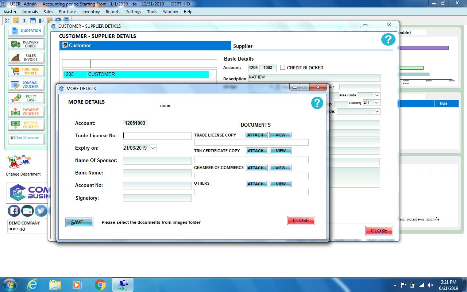Image resolution: width=467 pixels, height=292 pixels.
Task: Switch to the Supplier tab
Action: pyautogui.click(x=242, y=46)
